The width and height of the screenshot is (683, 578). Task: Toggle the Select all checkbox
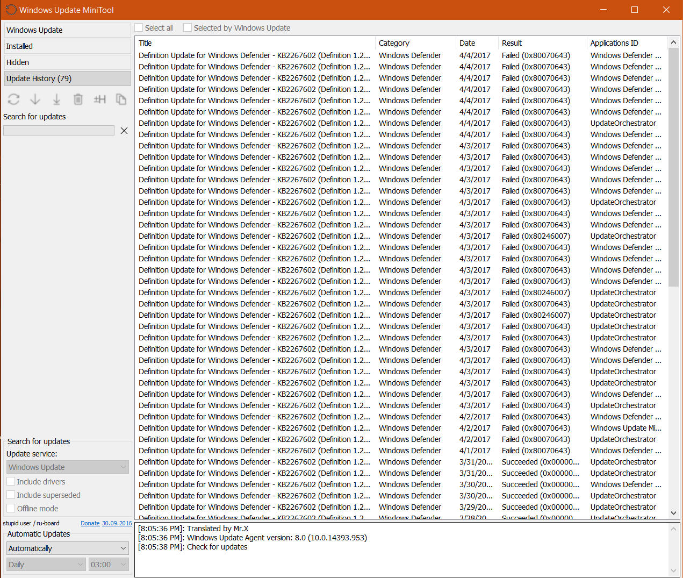pyautogui.click(x=139, y=28)
